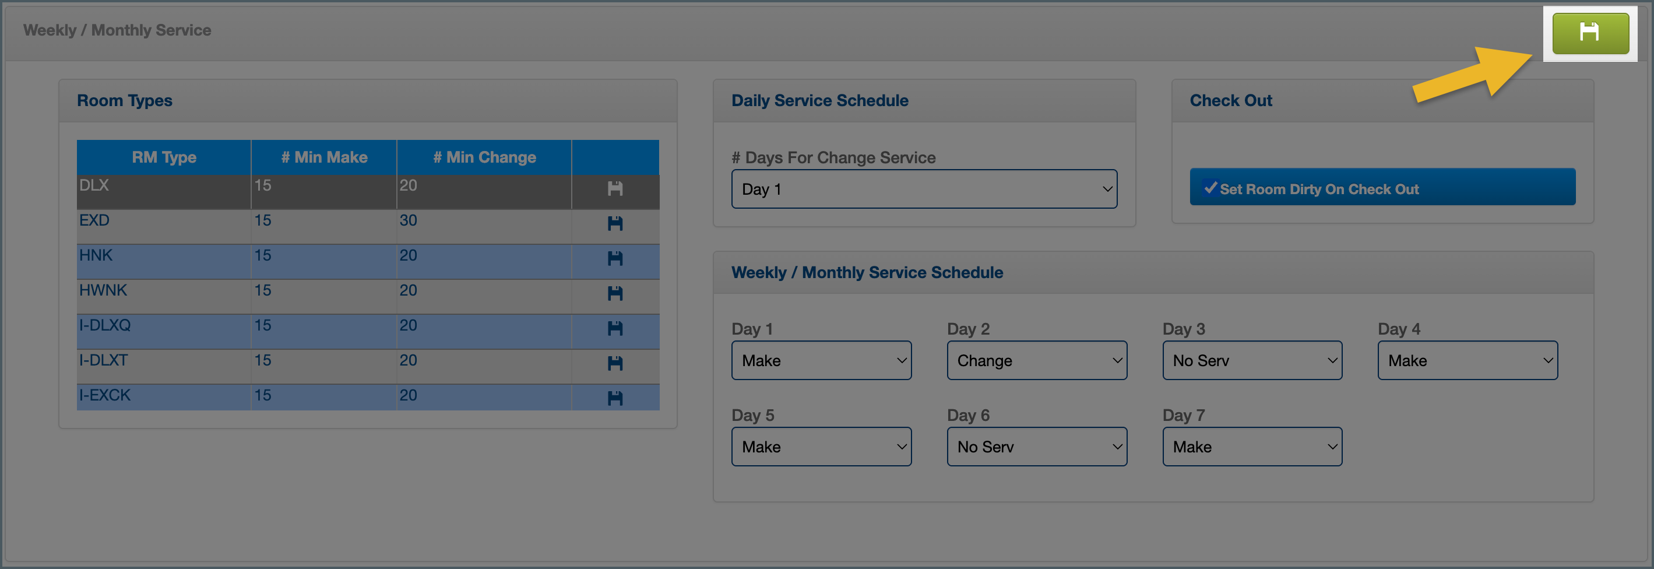Expand the Day 2 Change dropdown

(x=1036, y=361)
